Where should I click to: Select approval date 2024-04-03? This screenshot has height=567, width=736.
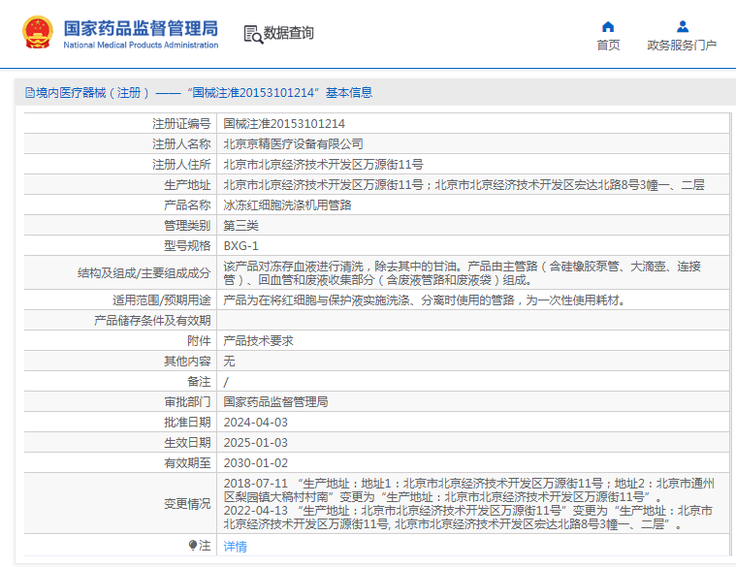pos(255,422)
